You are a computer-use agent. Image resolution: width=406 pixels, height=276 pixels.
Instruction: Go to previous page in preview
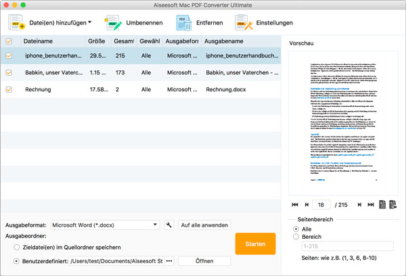click(x=307, y=205)
